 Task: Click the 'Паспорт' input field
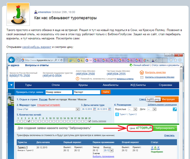click(x=87, y=92)
